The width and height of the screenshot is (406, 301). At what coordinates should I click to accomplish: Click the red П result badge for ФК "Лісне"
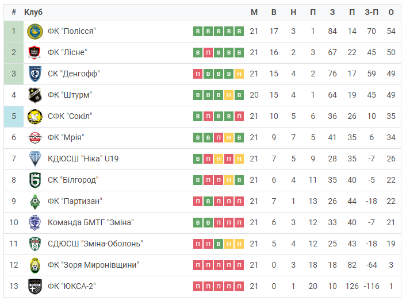pyautogui.click(x=208, y=52)
